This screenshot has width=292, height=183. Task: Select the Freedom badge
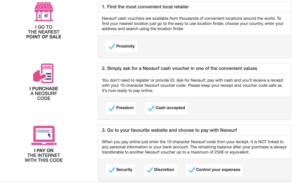121,108
